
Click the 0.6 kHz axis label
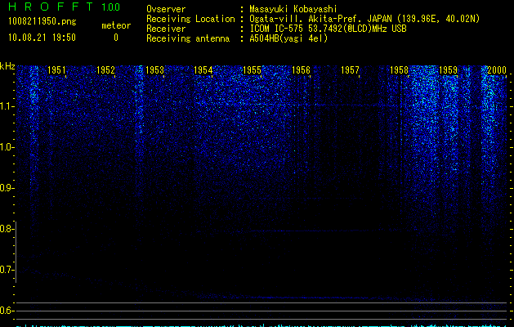click(x=7, y=311)
